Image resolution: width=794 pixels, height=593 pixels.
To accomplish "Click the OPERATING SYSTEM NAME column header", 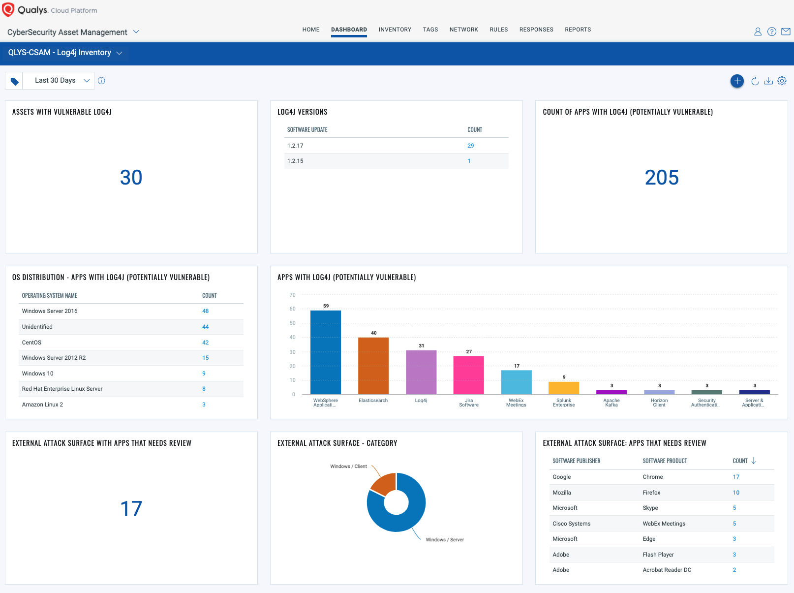I will click(x=49, y=296).
